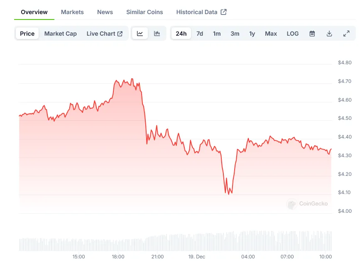This screenshot has width=360, height=270.
Task: Switch to Market Cap view
Action: tap(60, 33)
